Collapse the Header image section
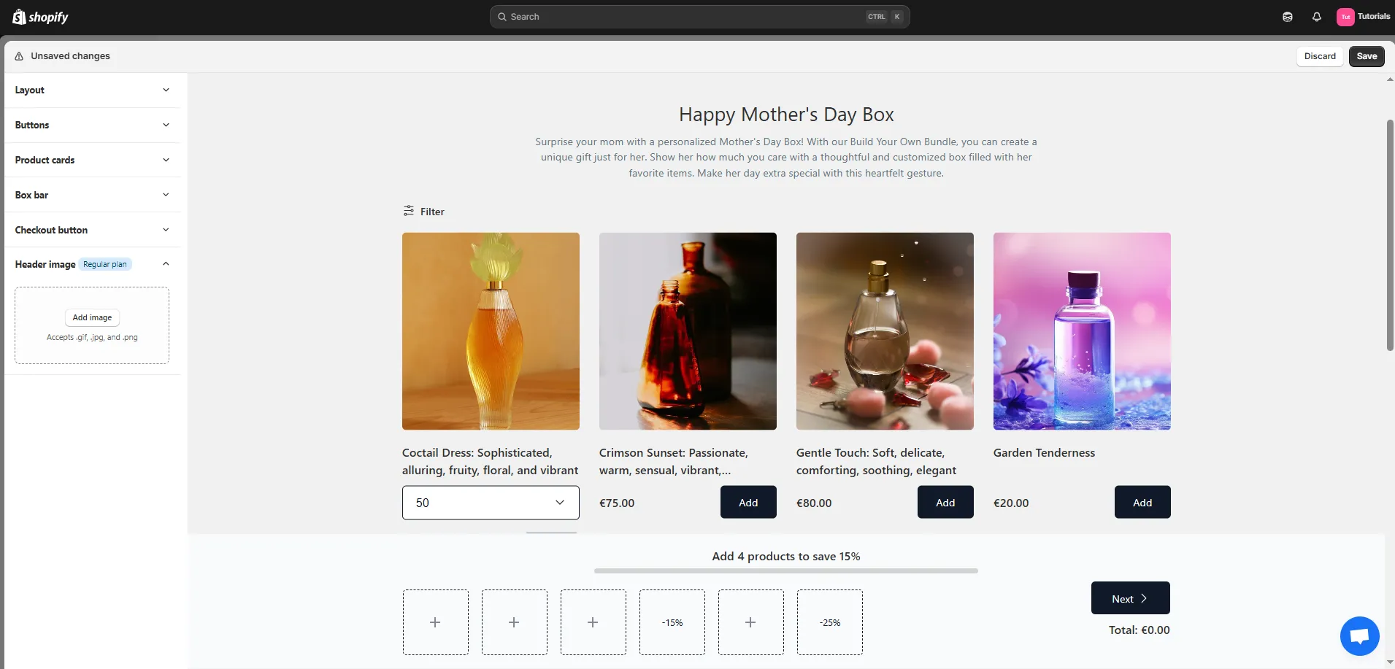 tap(166, 264)
